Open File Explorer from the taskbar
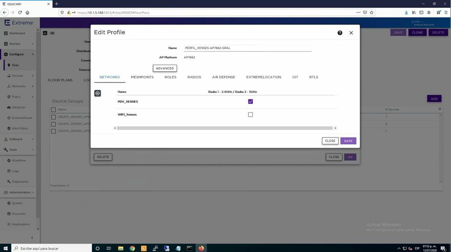The height and width of the screenshot is (252, 451). tap(121, 248)
